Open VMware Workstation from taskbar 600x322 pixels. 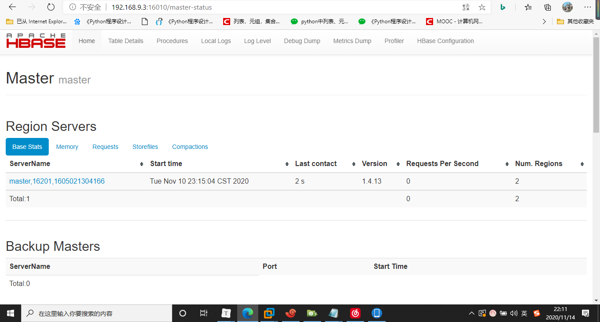[269, 313]
